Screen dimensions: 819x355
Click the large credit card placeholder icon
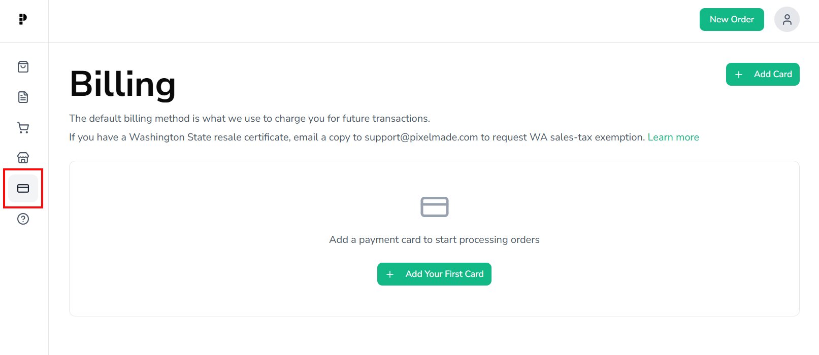pos(434,207)
